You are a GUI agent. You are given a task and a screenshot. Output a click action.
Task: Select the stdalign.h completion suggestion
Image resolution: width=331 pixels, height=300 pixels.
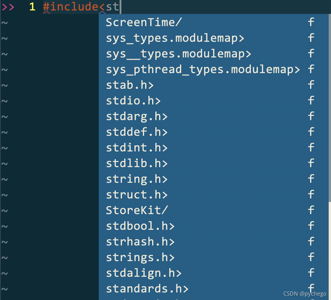[x=143, y=273]
